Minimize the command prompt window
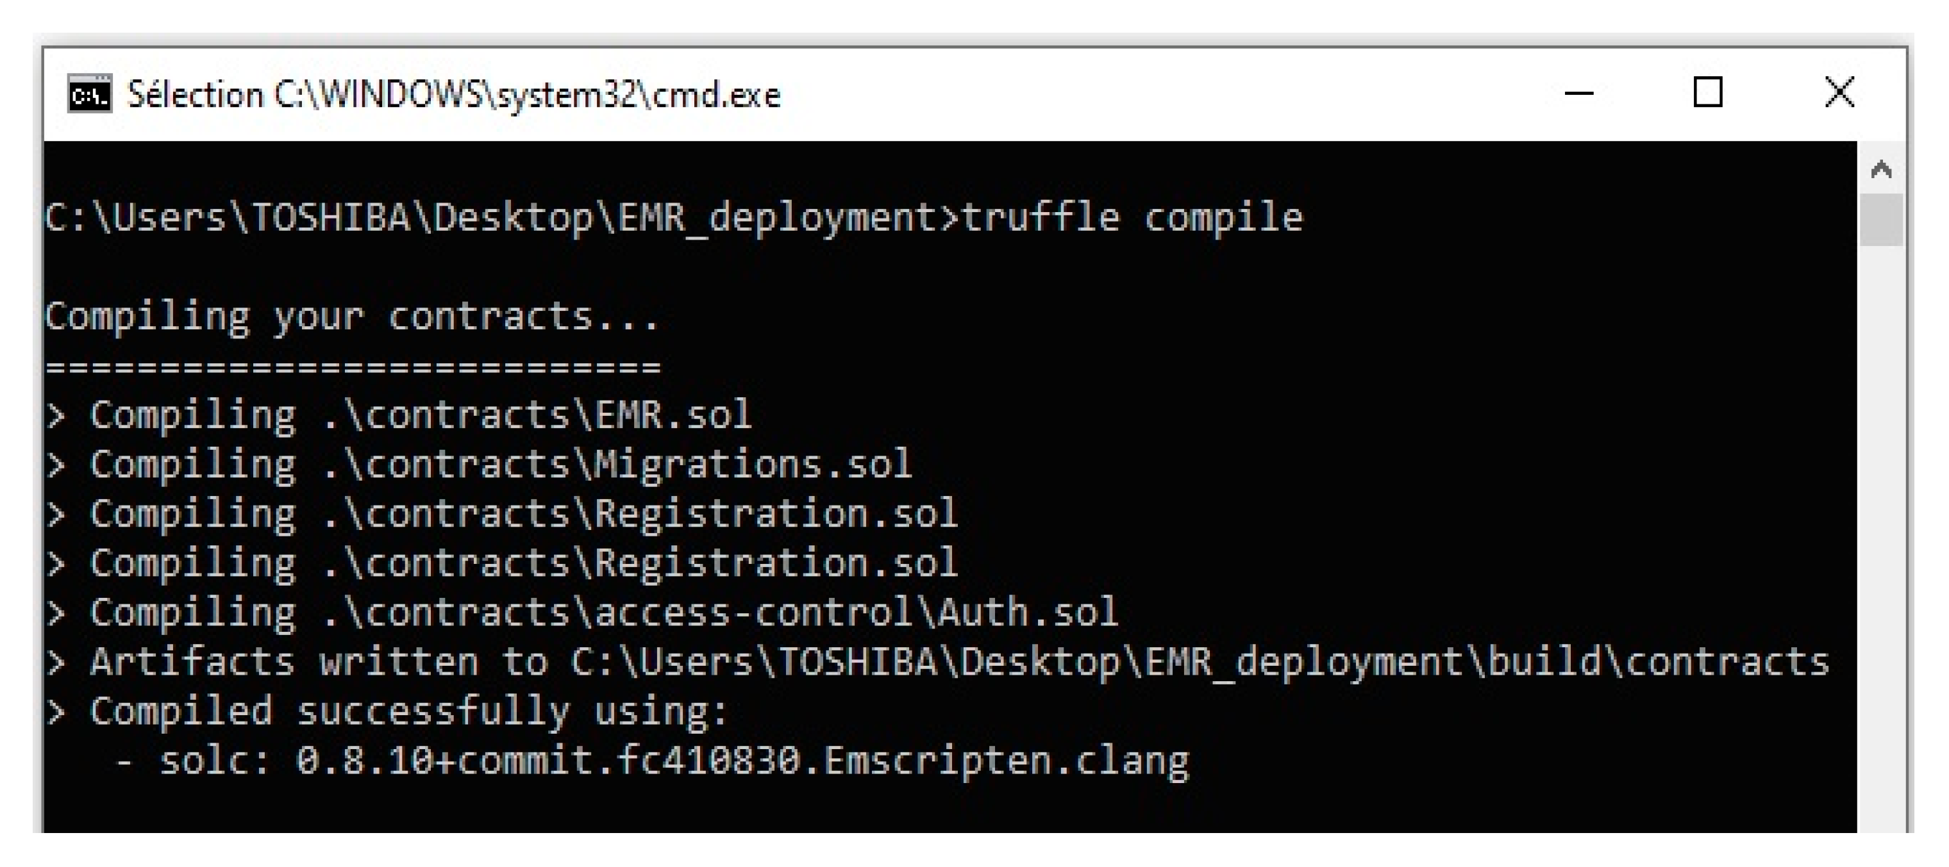Image resolution: width=1949 pixels, height=867 pixels. [x=1578, y=94]
